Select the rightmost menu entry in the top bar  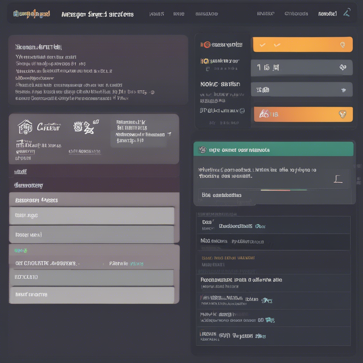(327, 13)
